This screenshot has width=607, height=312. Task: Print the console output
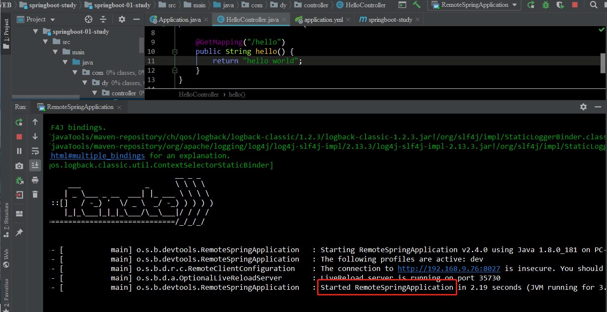coord(35,180)
